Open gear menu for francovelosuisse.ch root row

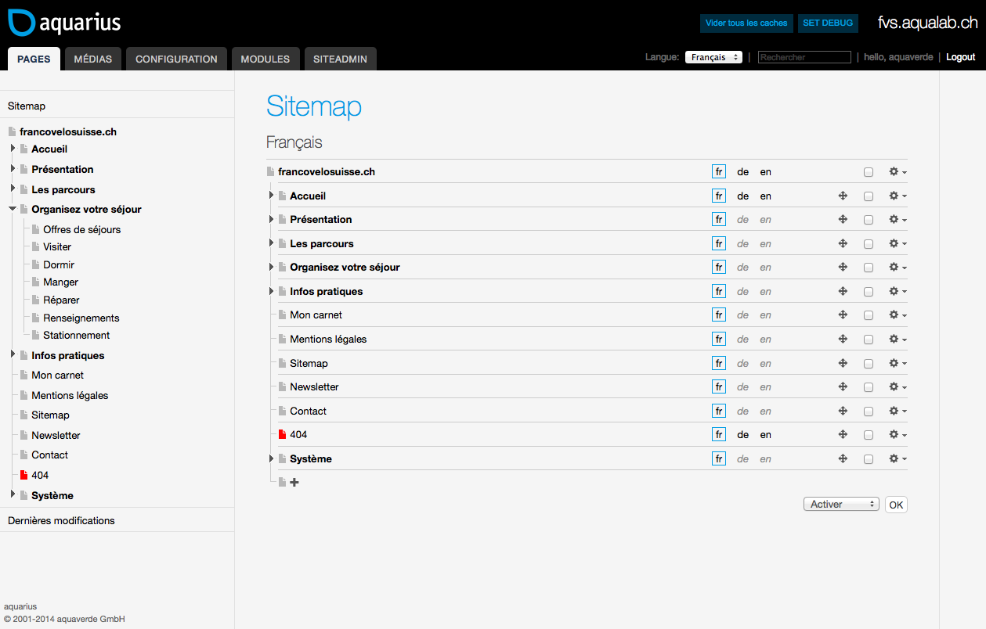pos(897,172)
